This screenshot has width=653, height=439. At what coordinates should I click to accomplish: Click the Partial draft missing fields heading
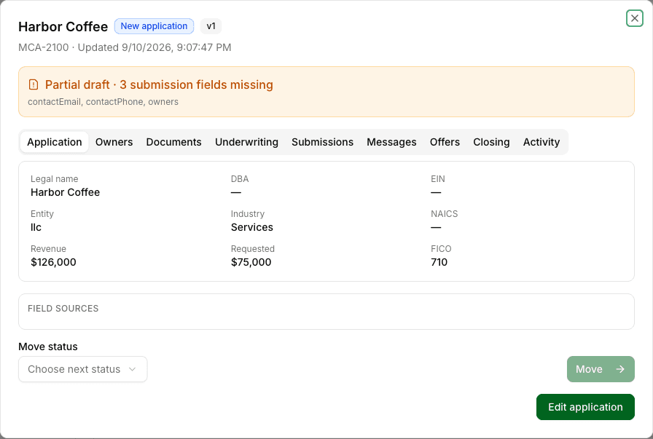pyautogui.click(x=159, y=84)
